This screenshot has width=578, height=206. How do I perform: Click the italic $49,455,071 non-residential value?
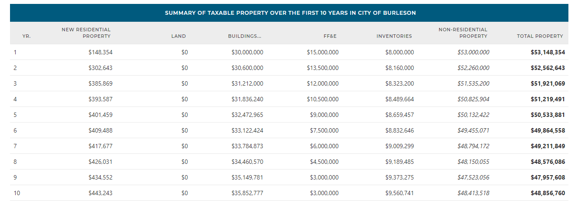click(473, 130)
